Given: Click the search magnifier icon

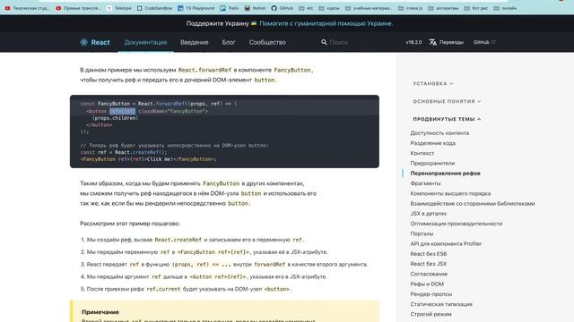Looking at the screenshot, I should point(324,42).
